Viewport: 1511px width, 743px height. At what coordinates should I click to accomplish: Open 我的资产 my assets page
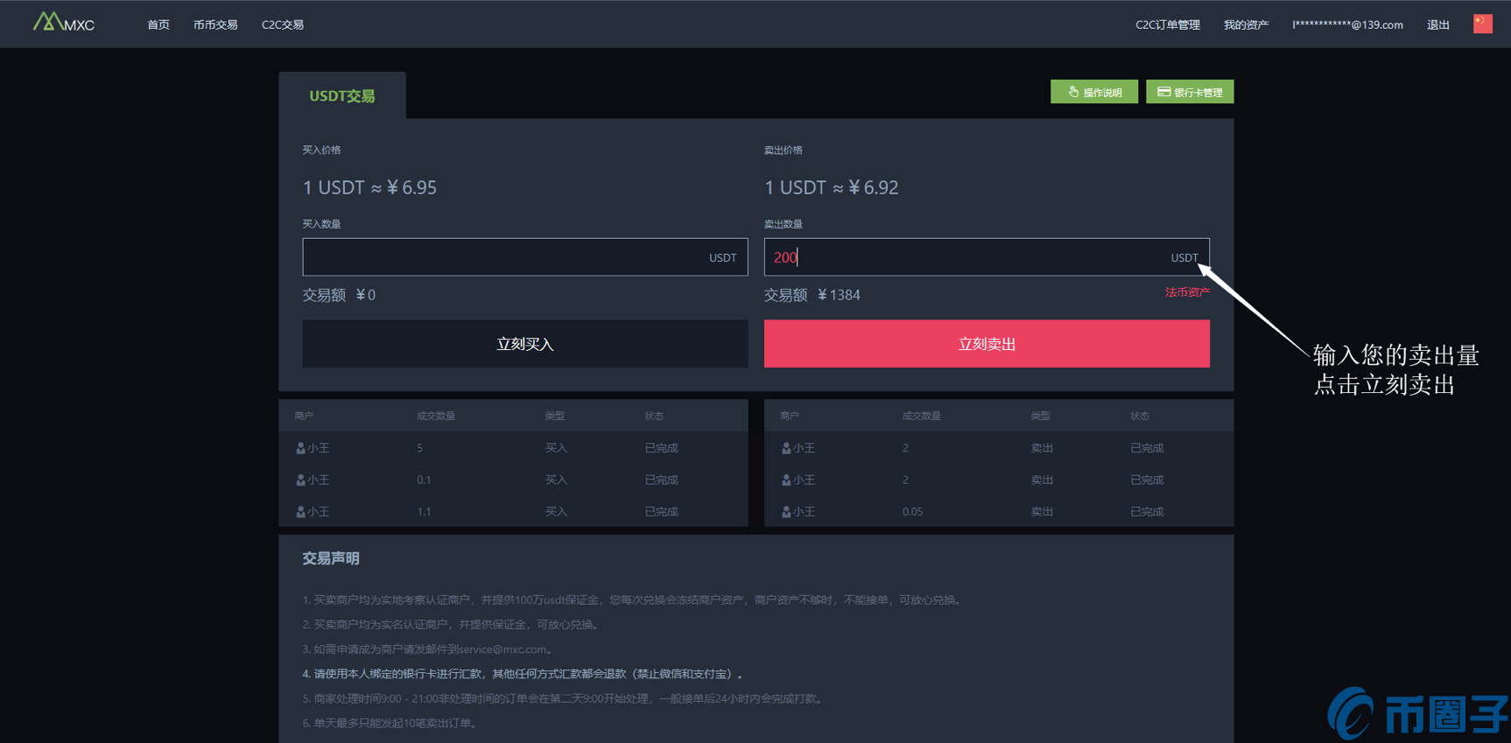pyautogui.click(x=1245, y=25)
